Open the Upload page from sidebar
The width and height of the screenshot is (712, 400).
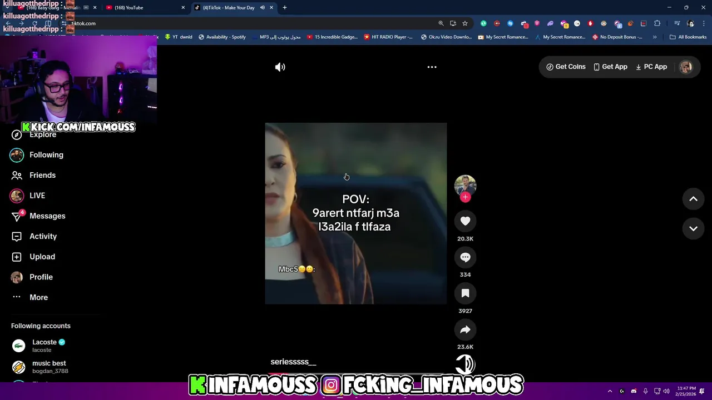pyautogui.click(x=33, y=257)
